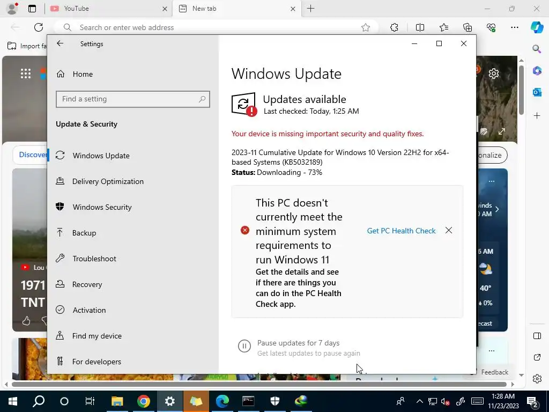
Task: Click the magnifier icon in Find a setting
Action: tap(202, 99)
